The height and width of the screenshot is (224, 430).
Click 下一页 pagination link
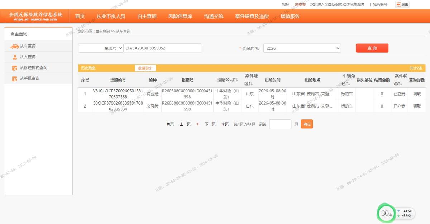tap(210, 124)
